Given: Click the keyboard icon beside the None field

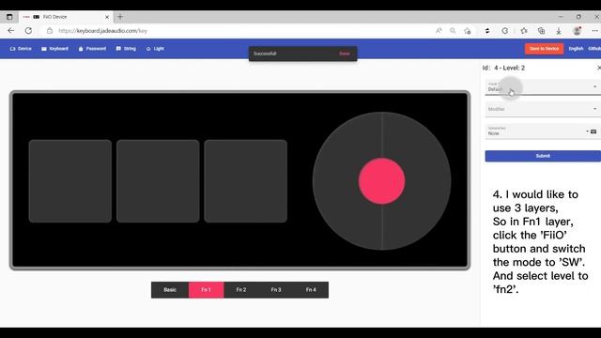Looking at the screenshot, I should coord(593,131).
